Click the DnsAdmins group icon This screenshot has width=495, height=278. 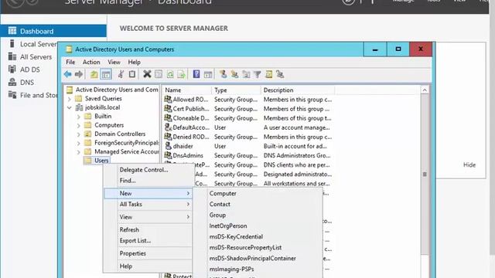click(168, 155)
